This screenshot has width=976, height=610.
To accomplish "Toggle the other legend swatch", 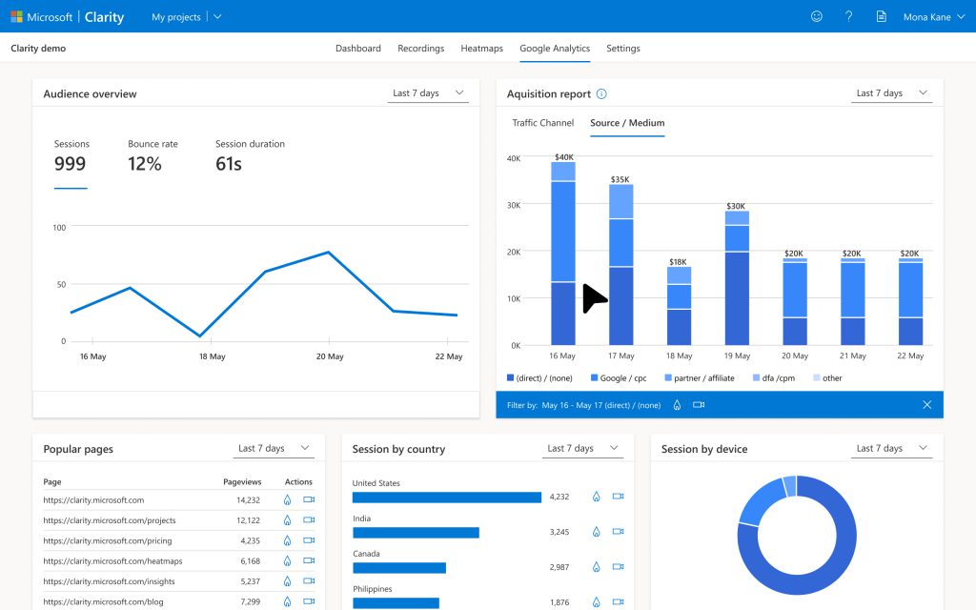I will pos(817,377).
